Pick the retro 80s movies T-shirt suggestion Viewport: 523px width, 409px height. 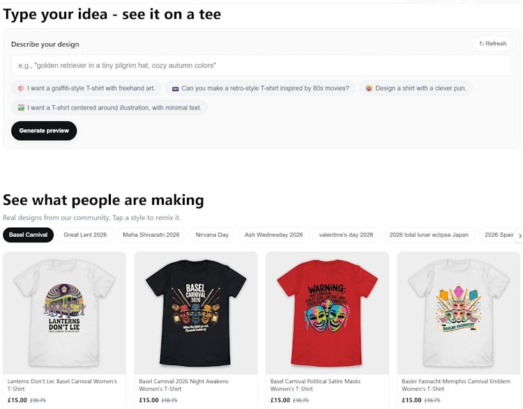click(x=260, y=88)
